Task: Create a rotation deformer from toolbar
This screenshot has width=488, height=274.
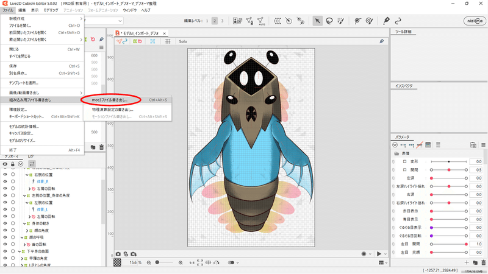Action: pyautogui.click(x=289, y=21)
